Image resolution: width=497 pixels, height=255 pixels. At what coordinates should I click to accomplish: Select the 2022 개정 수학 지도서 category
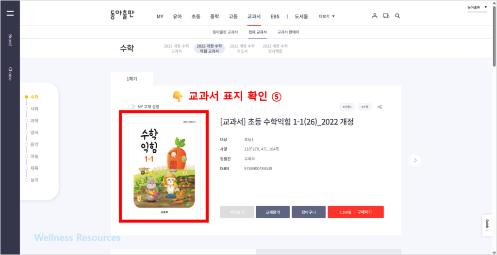(x=242, y=48)
